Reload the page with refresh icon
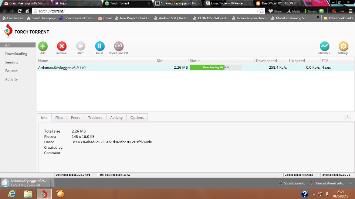The height and width of the screenshot is (199, 355). click(x=20, y=11)
